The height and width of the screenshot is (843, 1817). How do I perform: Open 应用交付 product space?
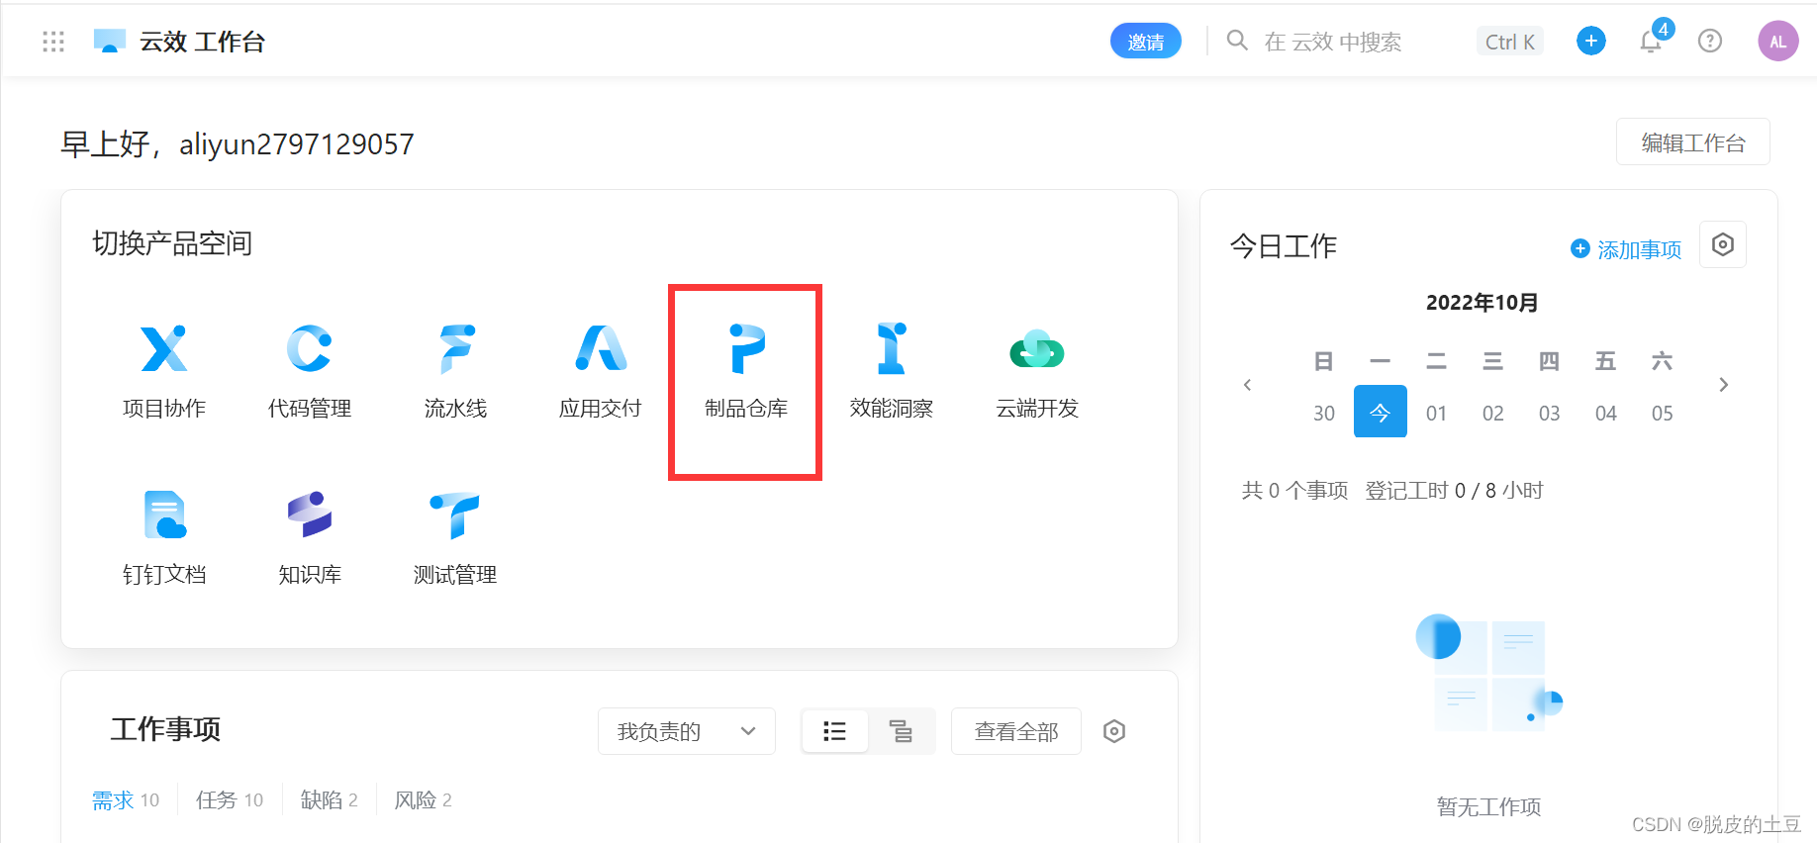tap(601, 371)
